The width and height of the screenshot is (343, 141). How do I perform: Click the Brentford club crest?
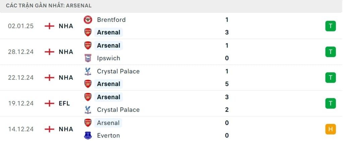point(88,20)
